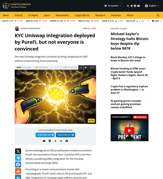
Task: Open Facebook page icon in header
Action: [x=135, y=6]
